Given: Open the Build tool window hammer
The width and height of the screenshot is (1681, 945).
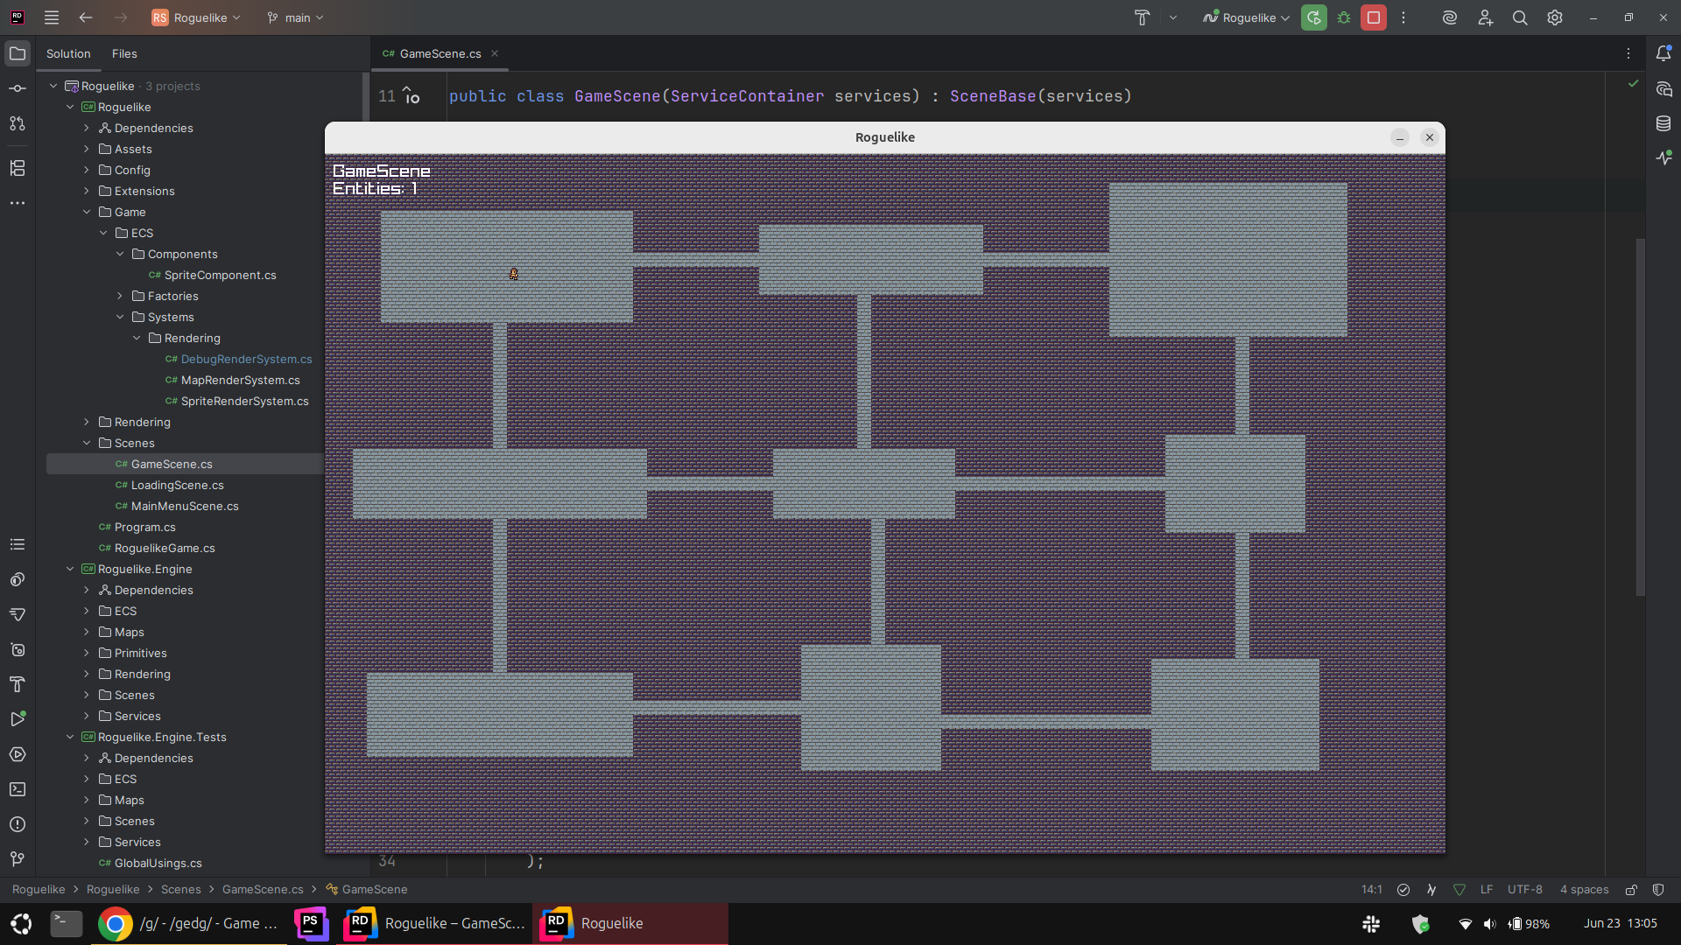Looking at the screenshot, I should pos(18,684).
